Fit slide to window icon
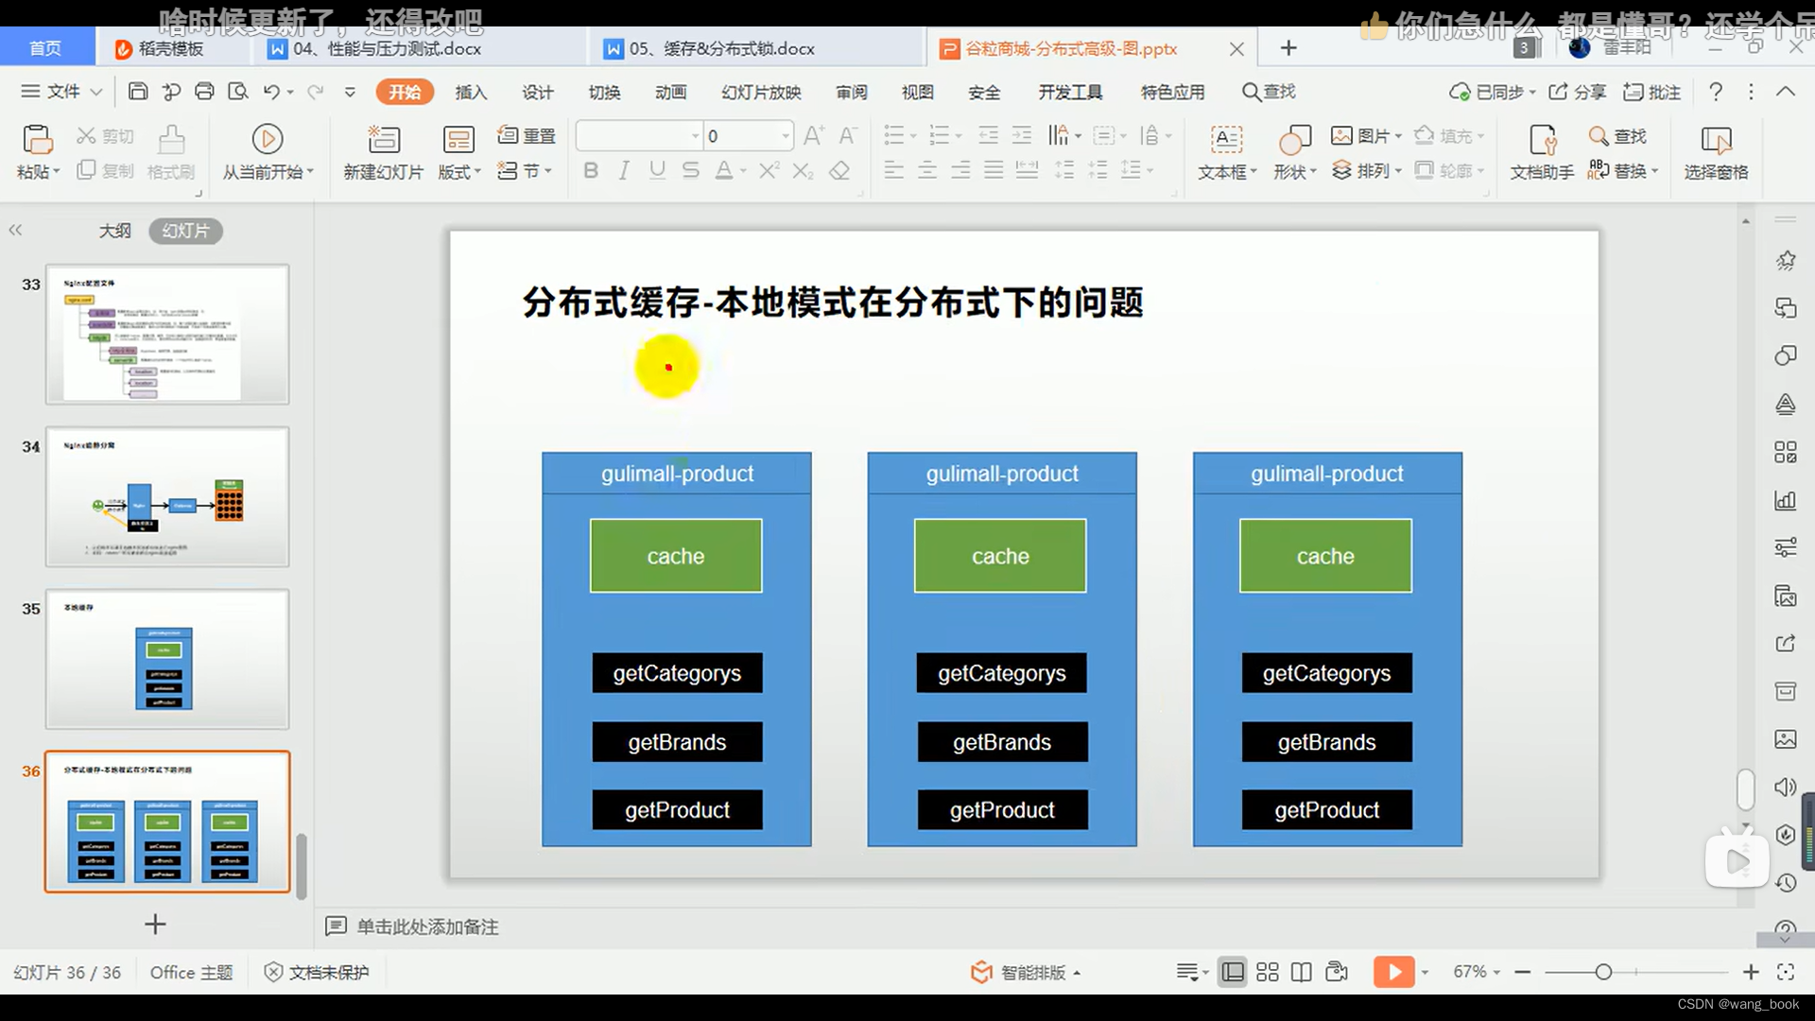This screenshot has height=1021, width=1815. [x=1786, y=972]
